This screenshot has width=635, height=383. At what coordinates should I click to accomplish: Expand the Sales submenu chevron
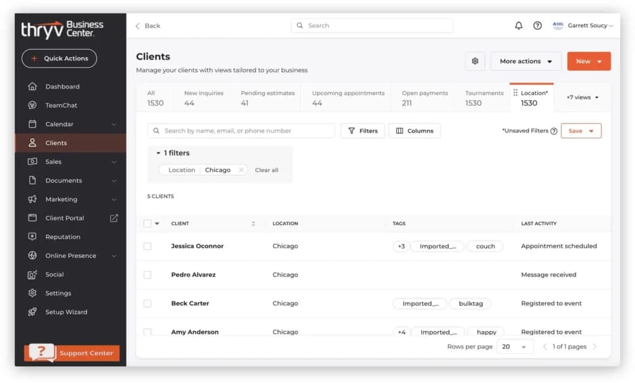(114, 162)
